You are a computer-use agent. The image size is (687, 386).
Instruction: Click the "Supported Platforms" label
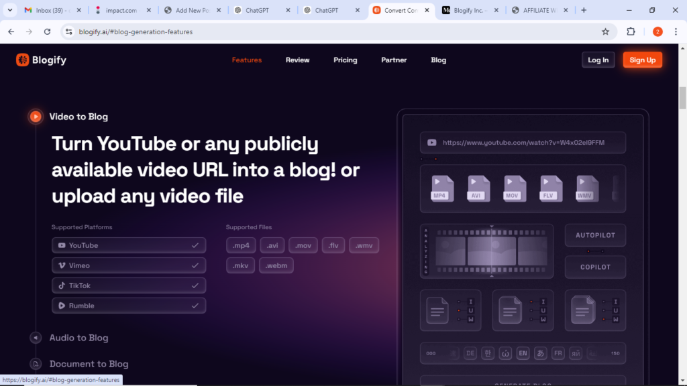pyautogui.click(x=82, y=227)
